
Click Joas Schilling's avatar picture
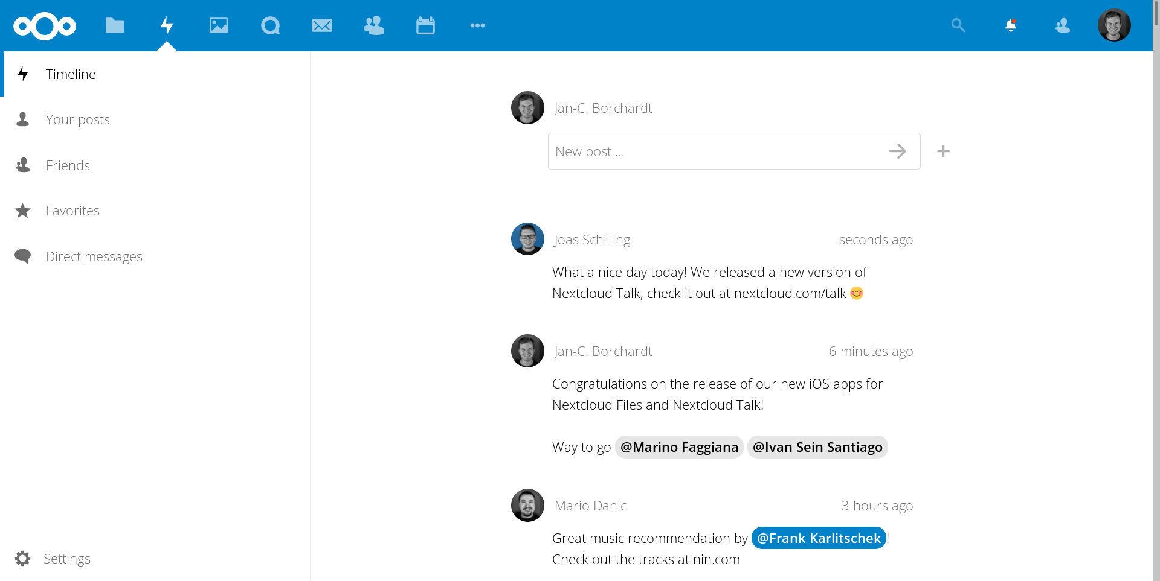pos(527,239)
